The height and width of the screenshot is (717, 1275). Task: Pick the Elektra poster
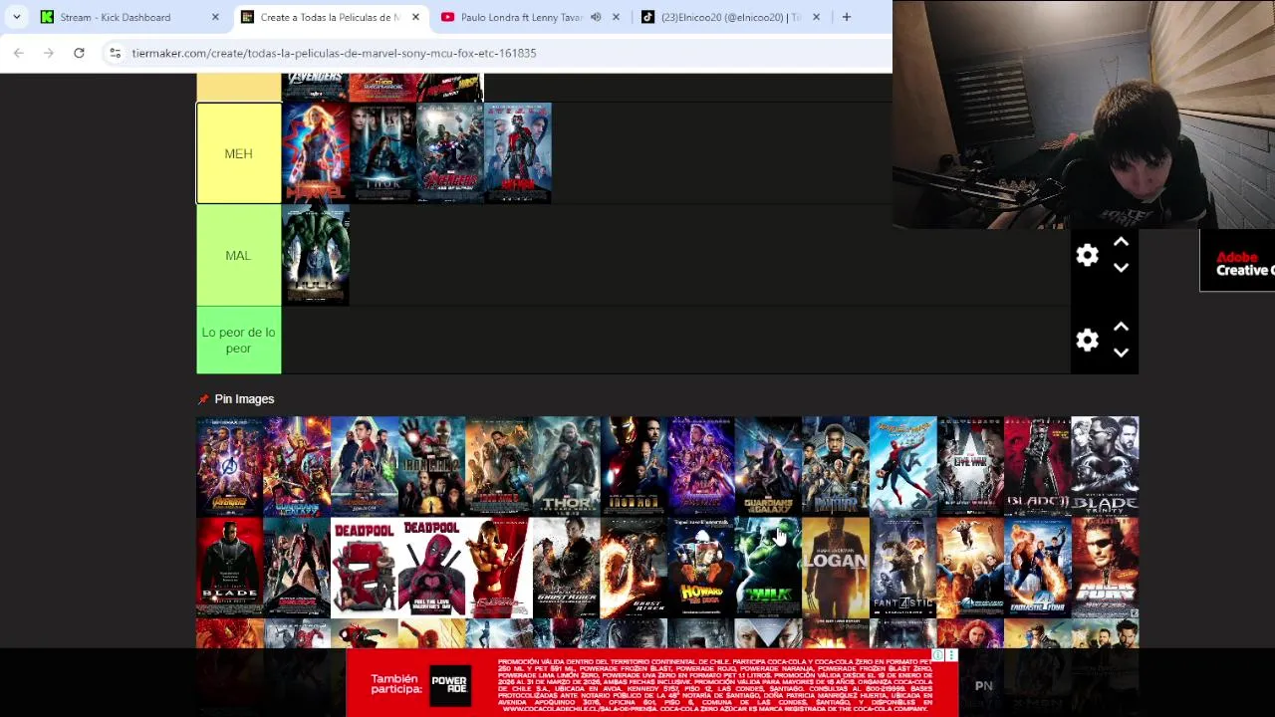[x=498, y=567]
